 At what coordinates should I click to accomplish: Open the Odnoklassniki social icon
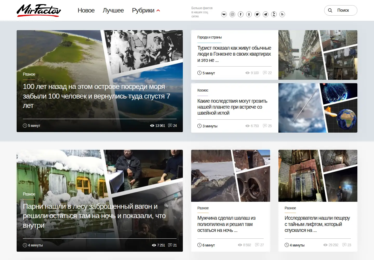[x=249, y=14]
